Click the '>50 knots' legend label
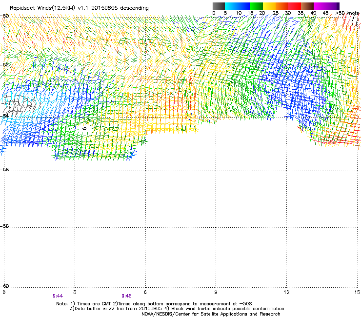This screenshot has height=317, width=361. [x=347, y=13]
